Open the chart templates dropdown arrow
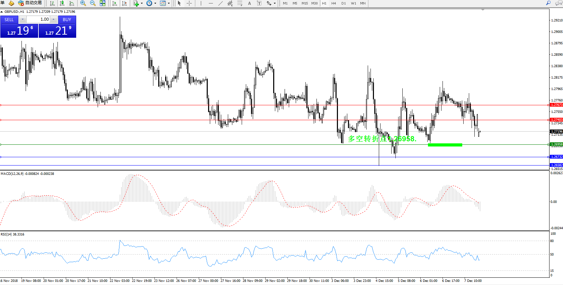This screenshot has height=285, width=563. (169, 3)
